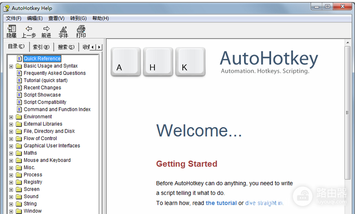Click the Registry folder icon
The image size is (355, 214).
tap(19, 182)
